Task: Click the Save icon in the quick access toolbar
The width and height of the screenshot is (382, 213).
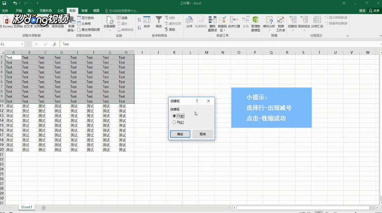Action: tap(5, 3)
